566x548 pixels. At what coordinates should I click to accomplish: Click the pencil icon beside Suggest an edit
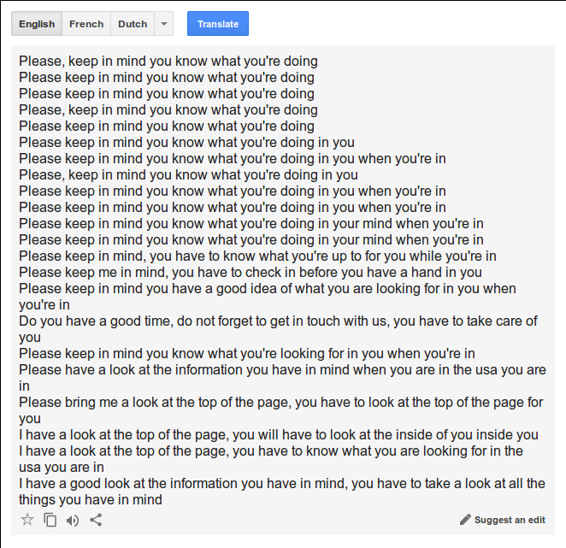click(x=465, y=520)
